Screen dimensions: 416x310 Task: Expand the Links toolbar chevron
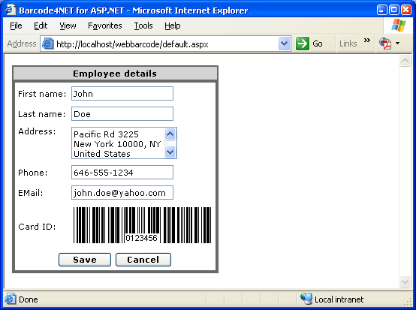pos(367,41)
